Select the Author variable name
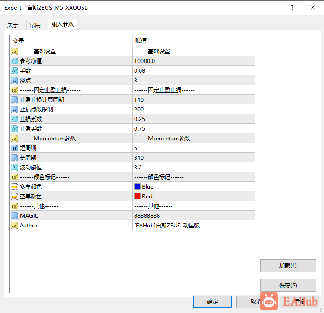This screenshot has width=324, height=313. [29, 225]
